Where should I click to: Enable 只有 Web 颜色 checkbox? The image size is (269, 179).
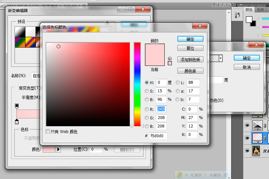click(x=48, y=131)
